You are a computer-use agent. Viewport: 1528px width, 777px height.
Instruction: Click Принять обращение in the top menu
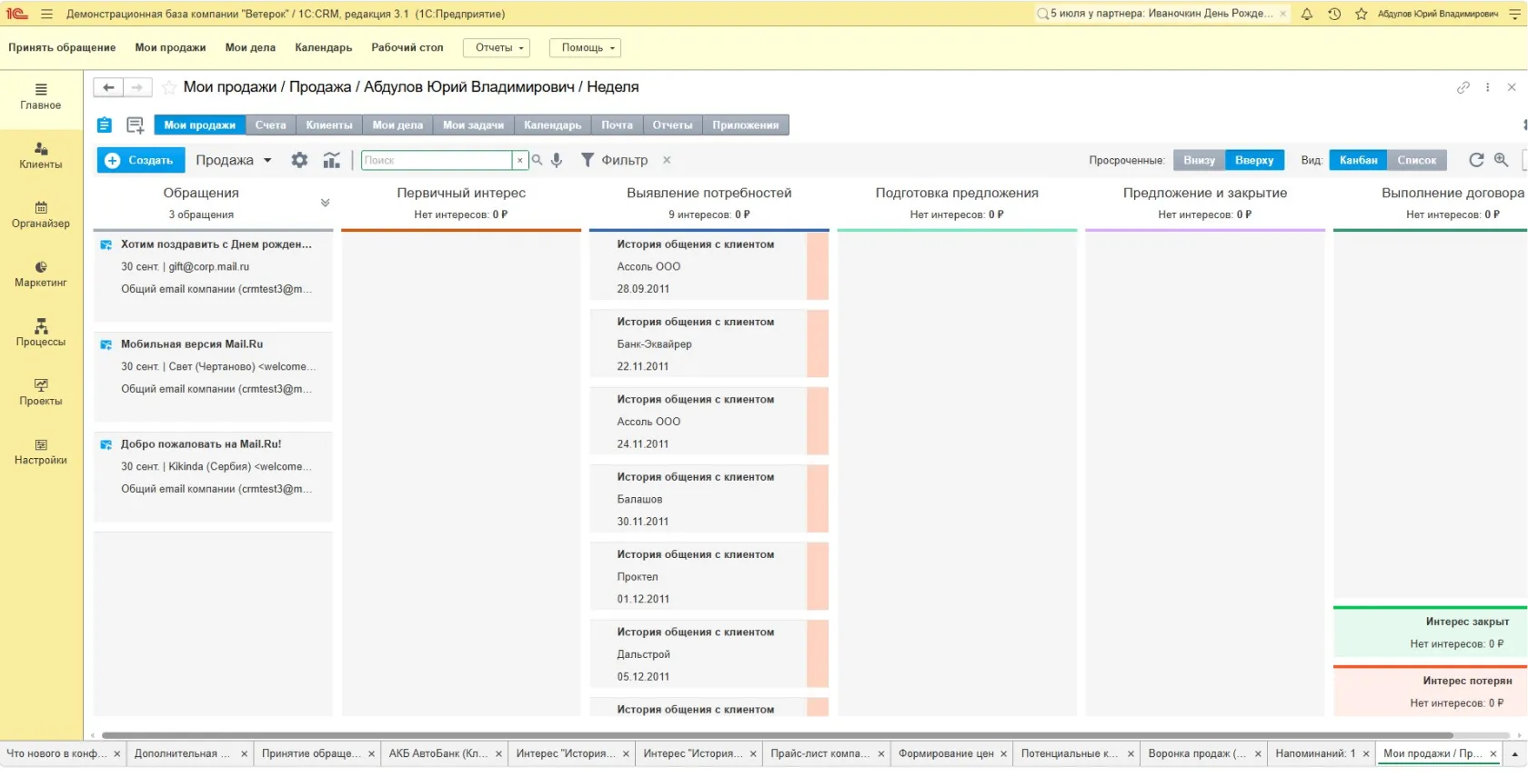62,47
